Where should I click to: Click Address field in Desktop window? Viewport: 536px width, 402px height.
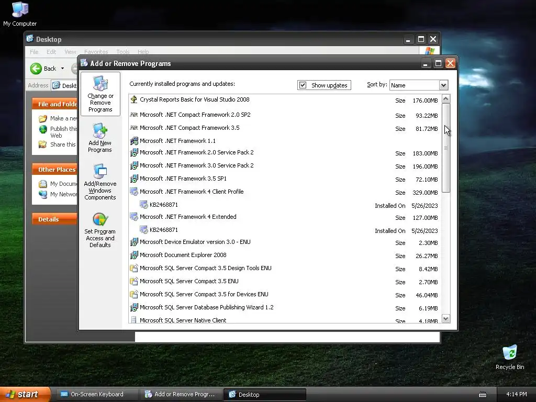65,85
